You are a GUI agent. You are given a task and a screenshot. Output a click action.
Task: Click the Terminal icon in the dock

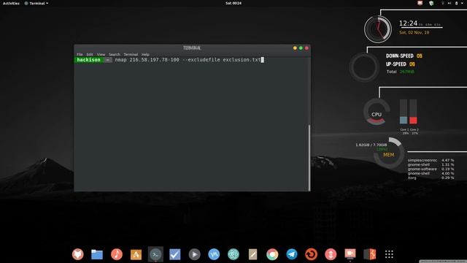point(155,254)
